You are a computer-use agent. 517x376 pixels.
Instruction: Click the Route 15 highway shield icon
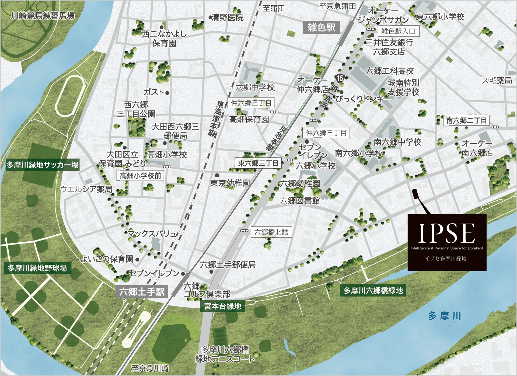(340, 78)
